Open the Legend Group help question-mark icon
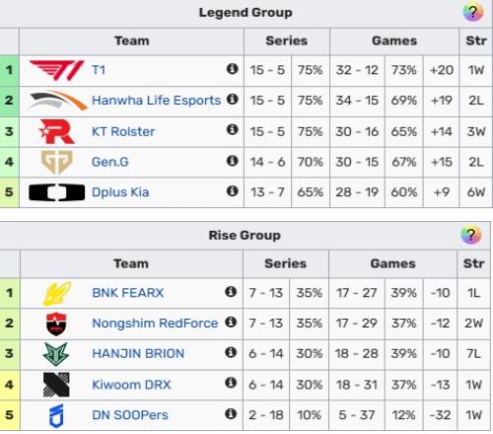This screenshot has height=434, width=493. point(472,13)
